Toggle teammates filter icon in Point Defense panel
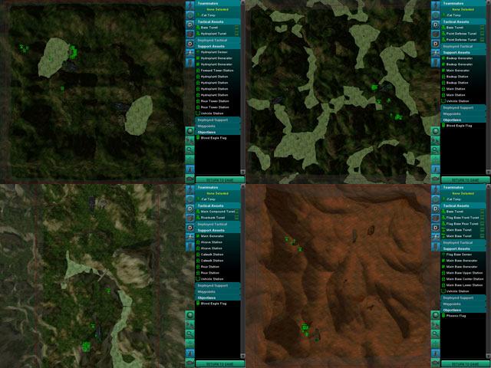The width and height of the screenshot is (491, 368). click(x=436, y=5)
